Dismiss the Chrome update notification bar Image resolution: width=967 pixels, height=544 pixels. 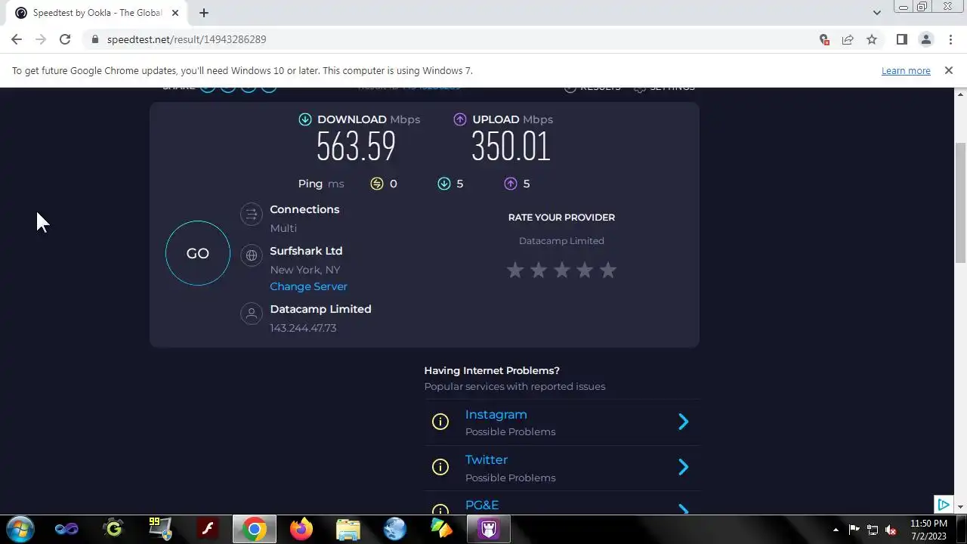pos(949,70)
